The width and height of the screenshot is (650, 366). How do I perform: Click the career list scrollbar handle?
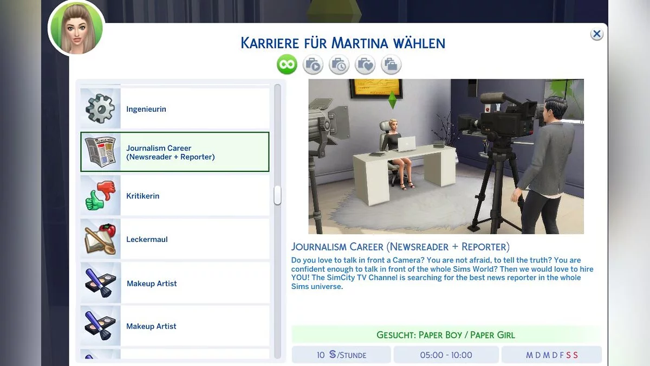(x=277, y=195)
